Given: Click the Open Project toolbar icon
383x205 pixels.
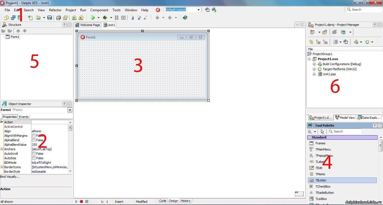Looking at the screenshot, I should (65, 18).
